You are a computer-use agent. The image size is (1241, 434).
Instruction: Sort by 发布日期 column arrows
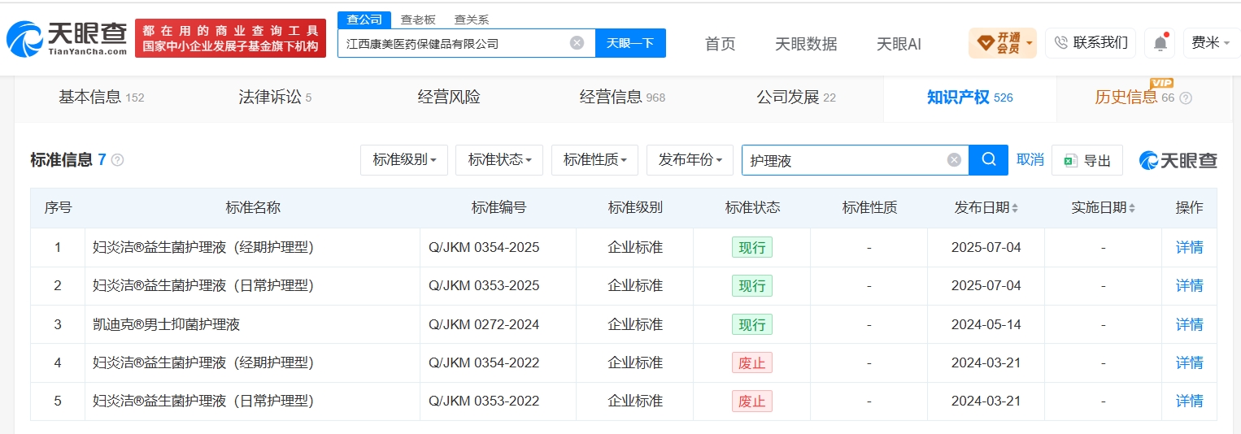[x=1014, y=208]
